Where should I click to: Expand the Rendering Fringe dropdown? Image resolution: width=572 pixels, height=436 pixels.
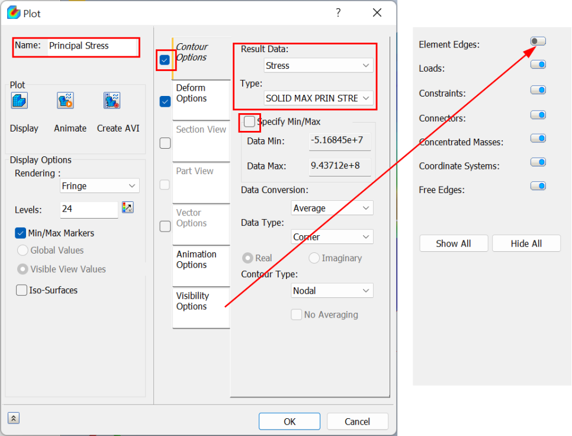click(99, 186)
